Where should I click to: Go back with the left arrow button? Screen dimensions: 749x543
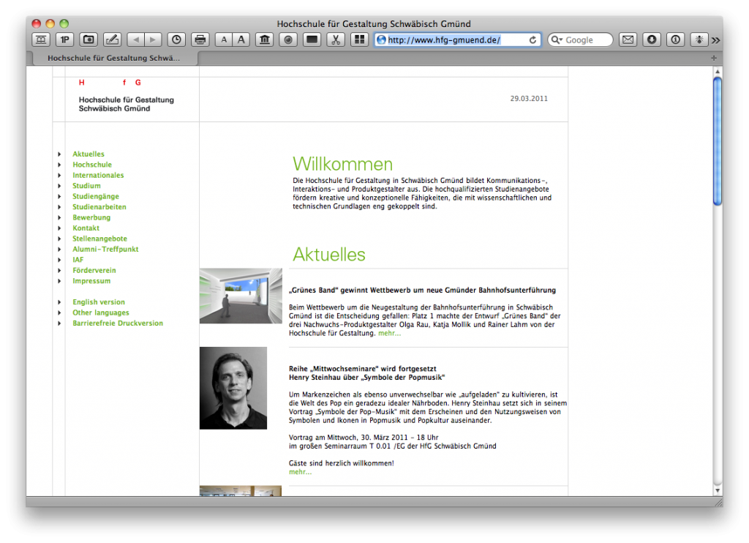136,40
